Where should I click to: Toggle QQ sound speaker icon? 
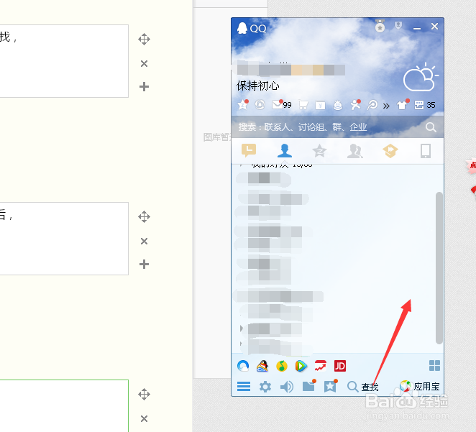(x=287, y=387)
